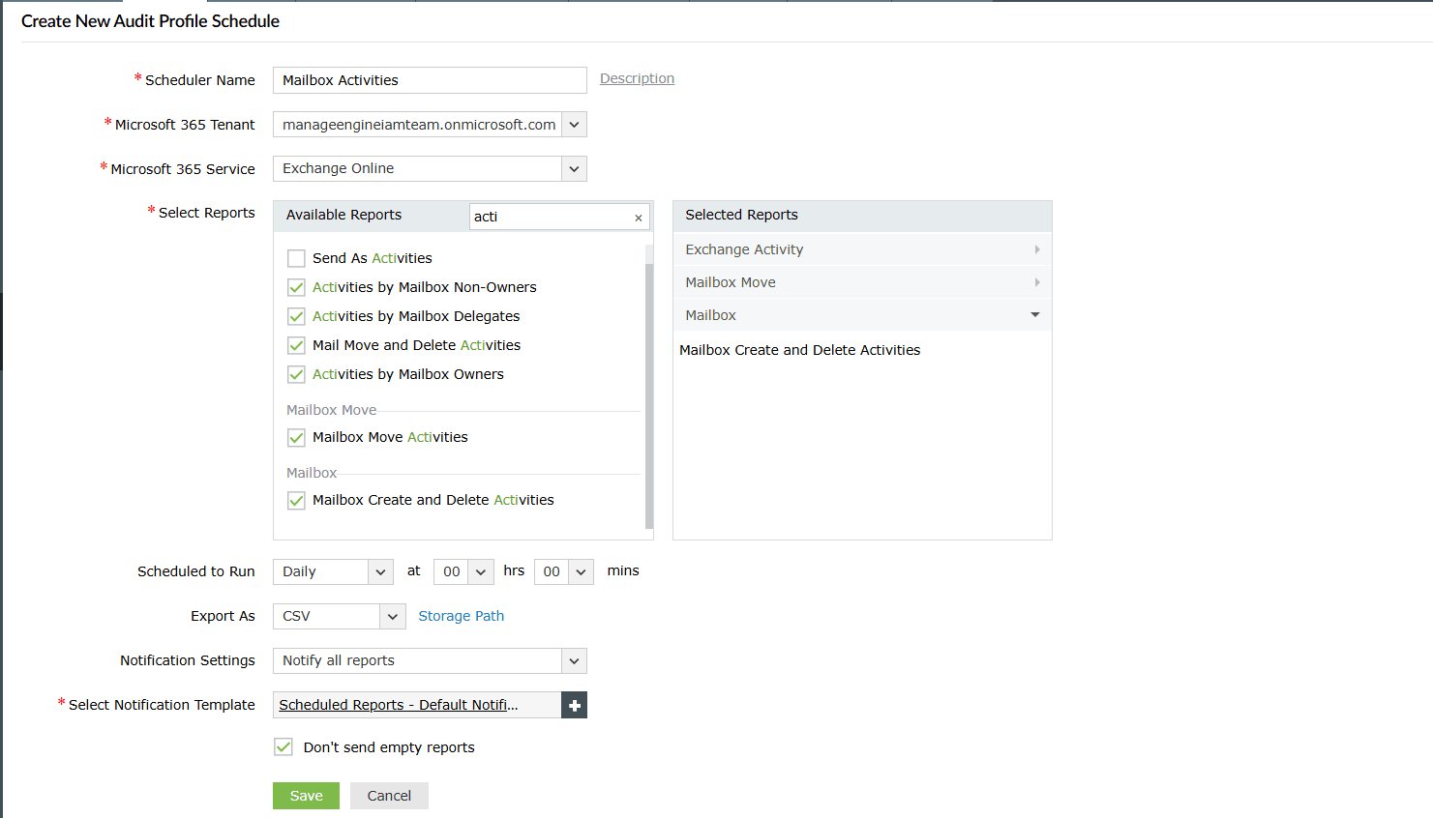This screenshot has height=818, width=1433.
Task: Check the Send As Activities checkbox
Action: coord(296,258)
